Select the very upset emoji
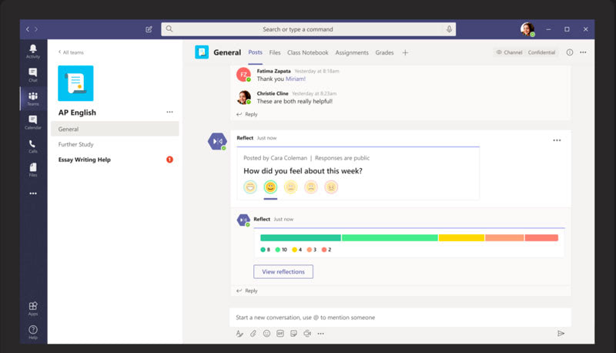Viewport: 616px width, 353px height. [x=331, y=187]
